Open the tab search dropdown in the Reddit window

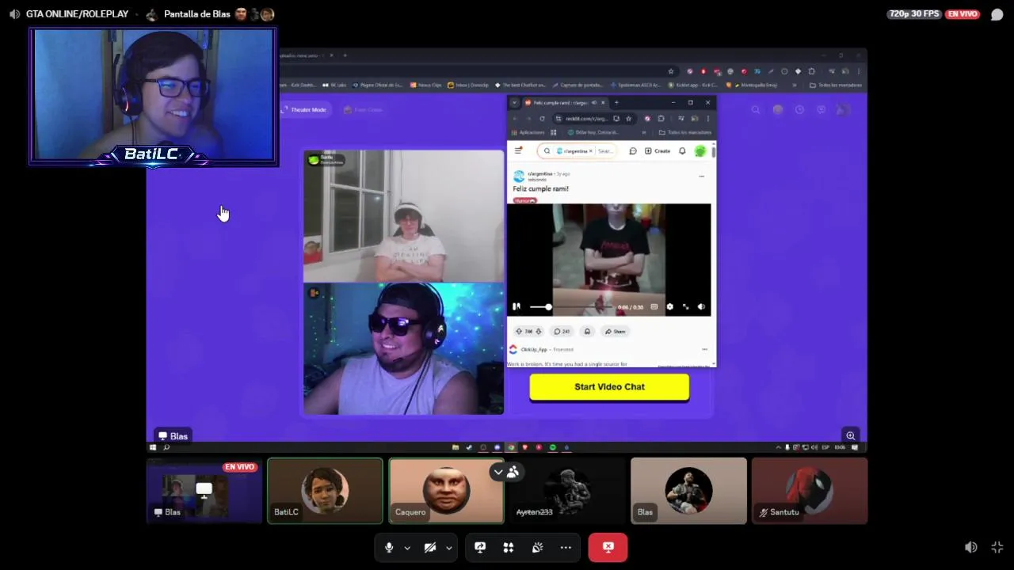514,103
